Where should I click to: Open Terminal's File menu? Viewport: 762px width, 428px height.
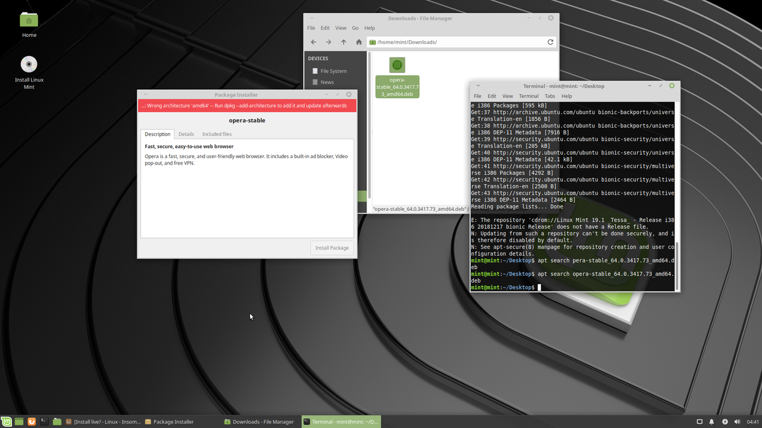coord(477,96)
